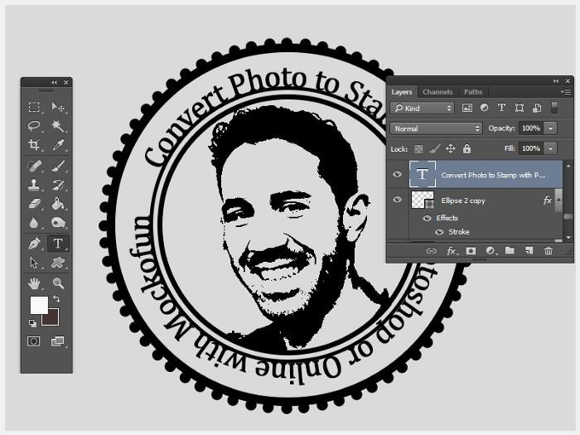Toggle the Stroke effect visibility
The width and height of the screenshot is (580, 435).
(x=439, y=232)
